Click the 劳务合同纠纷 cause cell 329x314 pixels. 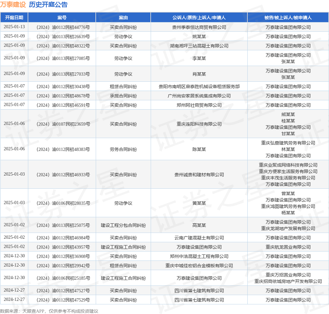pos(123,149)
